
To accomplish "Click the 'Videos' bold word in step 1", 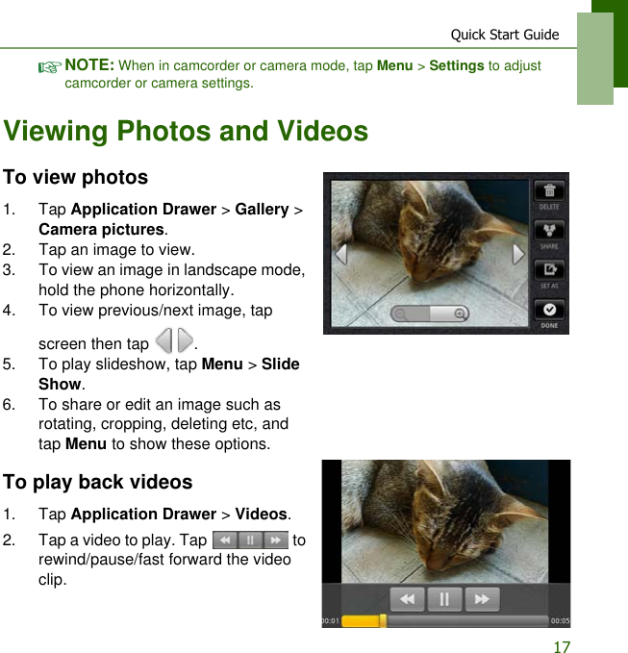I will [262, 514].
